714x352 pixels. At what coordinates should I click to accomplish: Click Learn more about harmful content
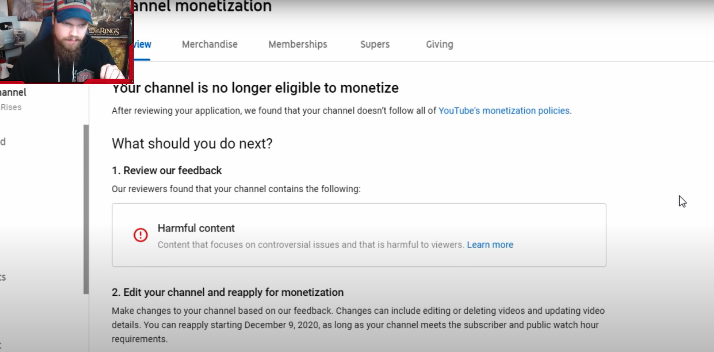coord(490,245)
